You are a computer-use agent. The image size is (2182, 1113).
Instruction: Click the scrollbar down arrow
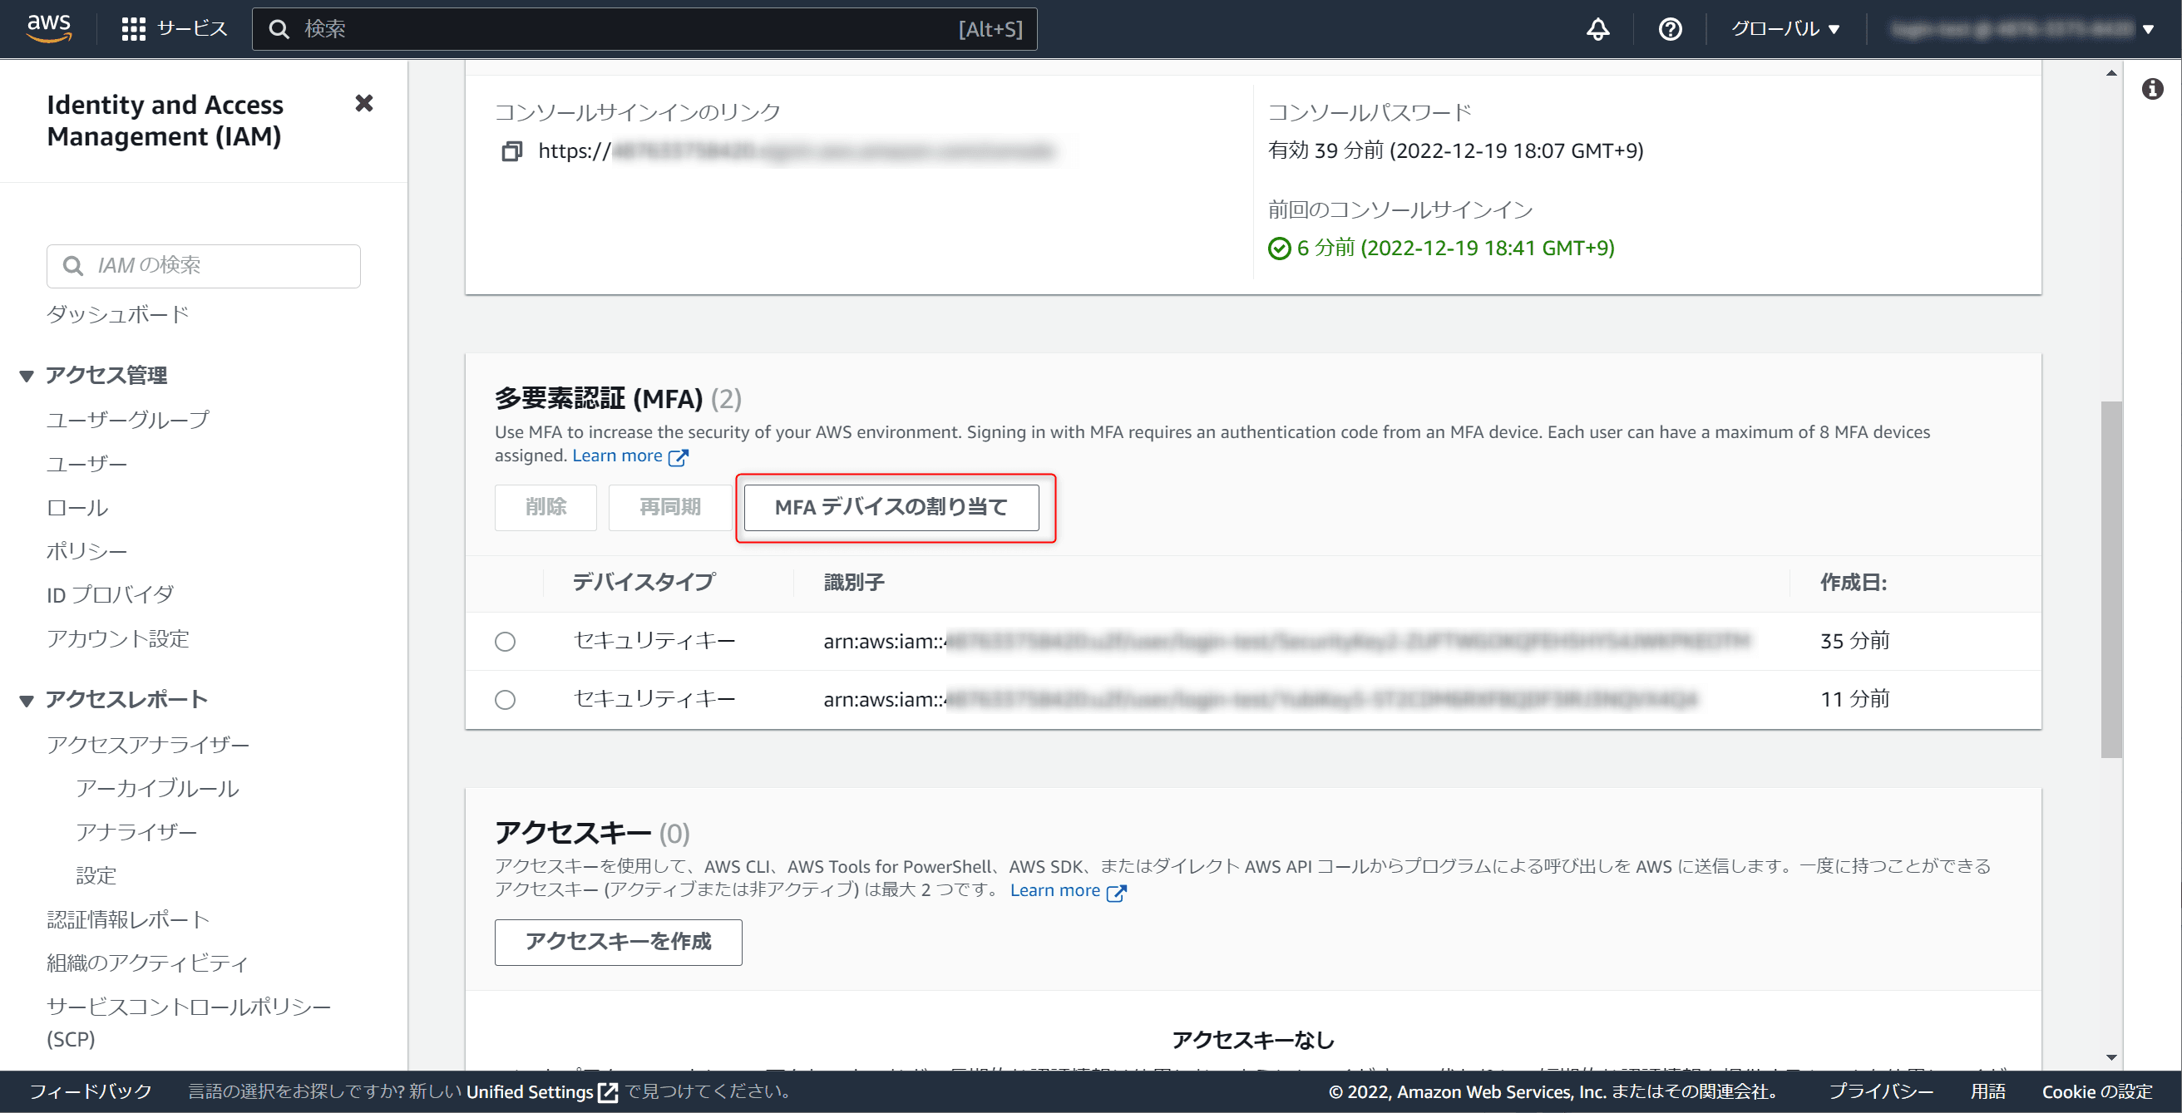pos(2110,1057)
